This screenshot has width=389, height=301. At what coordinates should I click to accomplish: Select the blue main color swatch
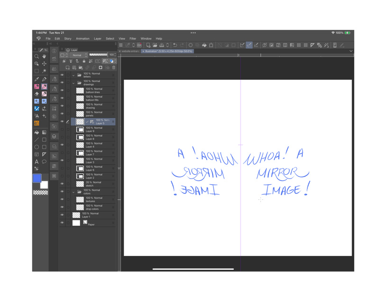[37, 178]
